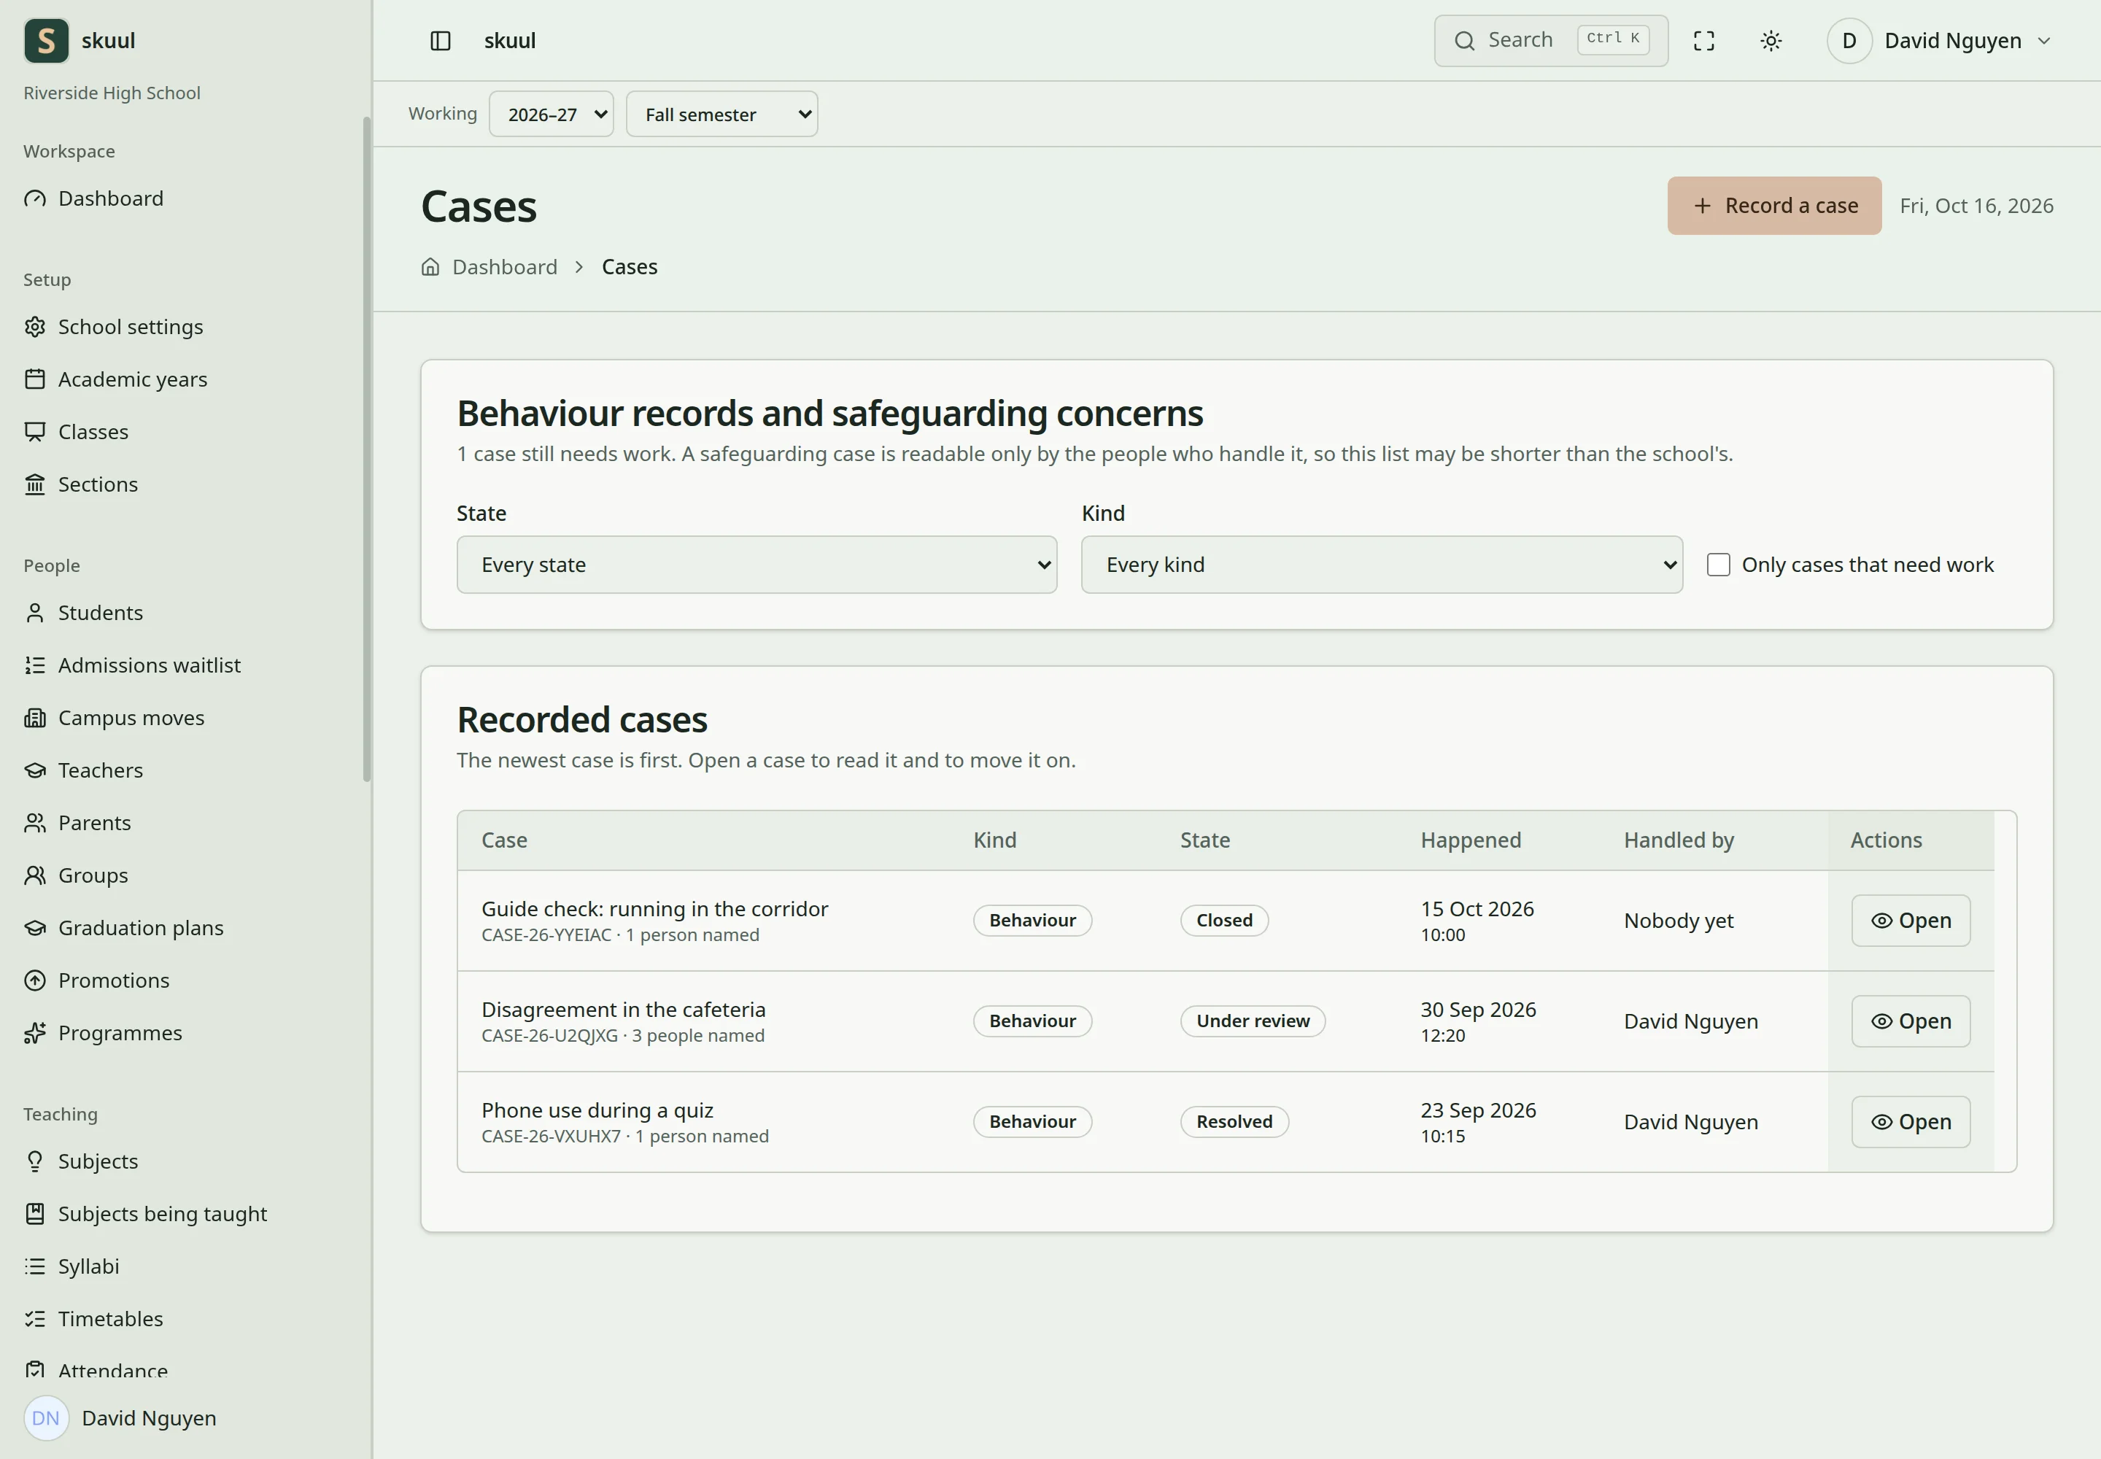Viewport: 2101px width, 1459px height.
Task: Click the Search field
Action: pyautogui.click(x=1551, y=41)
